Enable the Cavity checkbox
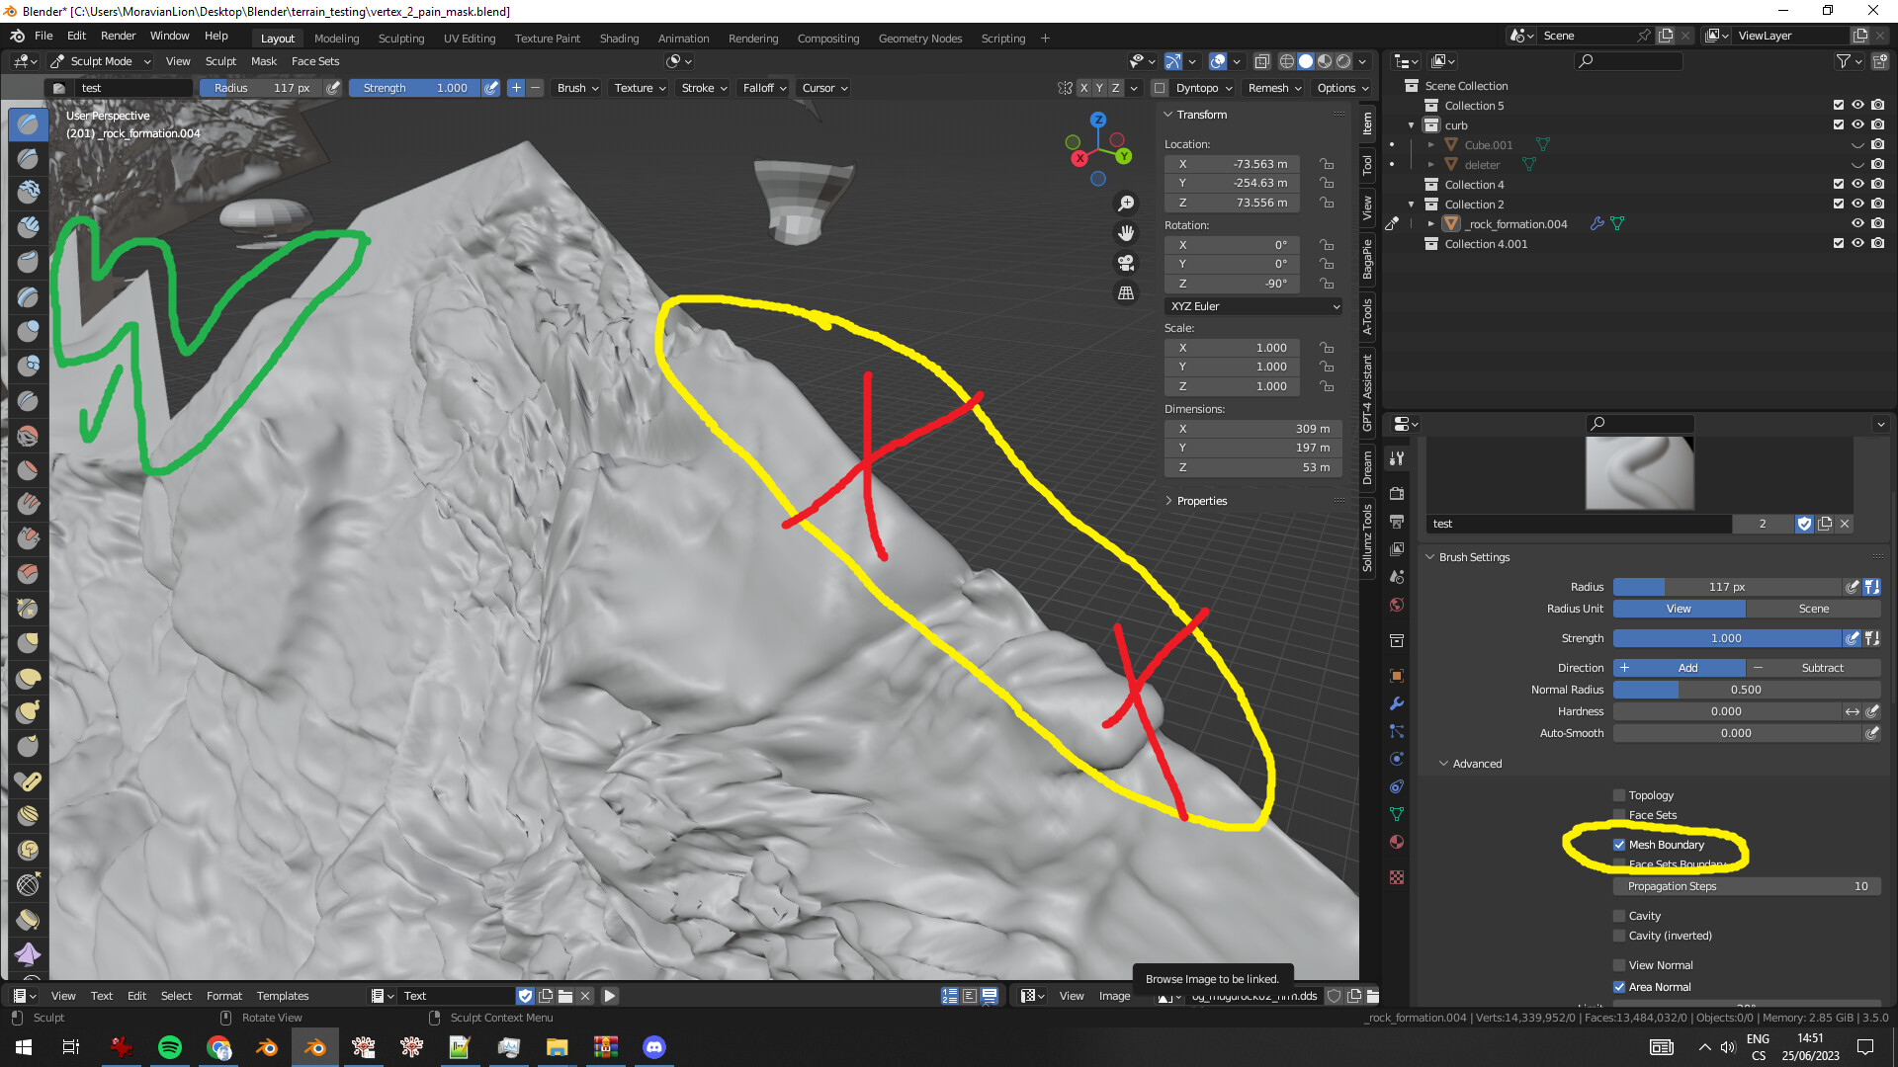The height and width of the screenshot is (1067, 1898). pos(1620,916)
